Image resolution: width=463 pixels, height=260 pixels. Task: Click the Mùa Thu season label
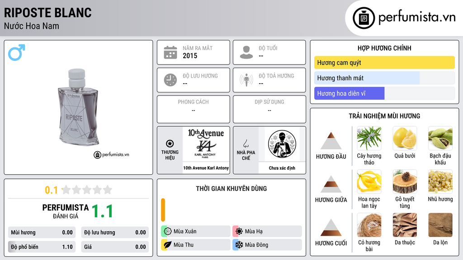(184, 245)
